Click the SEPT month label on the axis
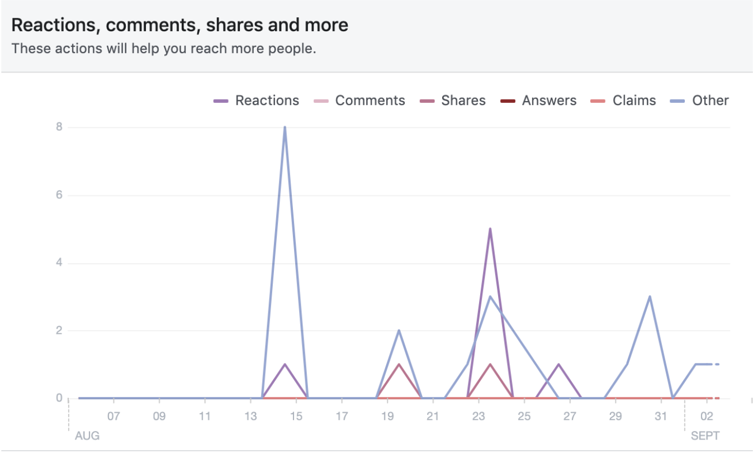This screenshot has width=753, height=468. coord(705,436)
